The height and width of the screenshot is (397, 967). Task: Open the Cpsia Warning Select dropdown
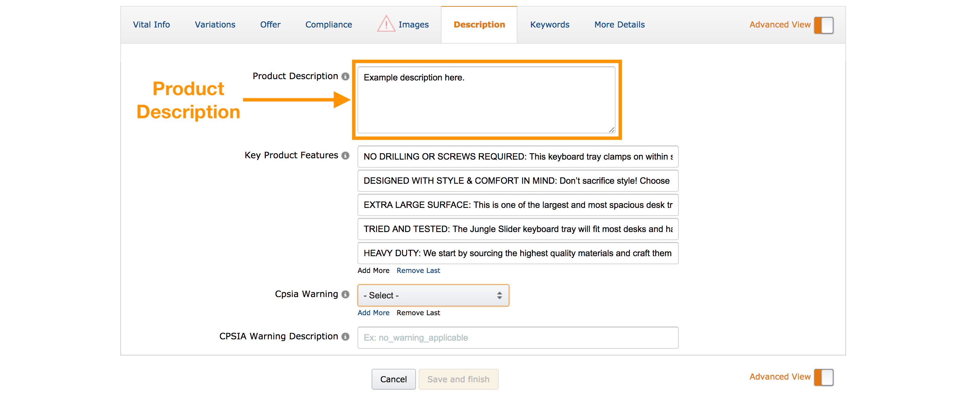433,295
